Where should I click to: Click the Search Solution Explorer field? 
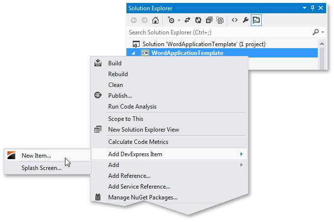[216, 32]
